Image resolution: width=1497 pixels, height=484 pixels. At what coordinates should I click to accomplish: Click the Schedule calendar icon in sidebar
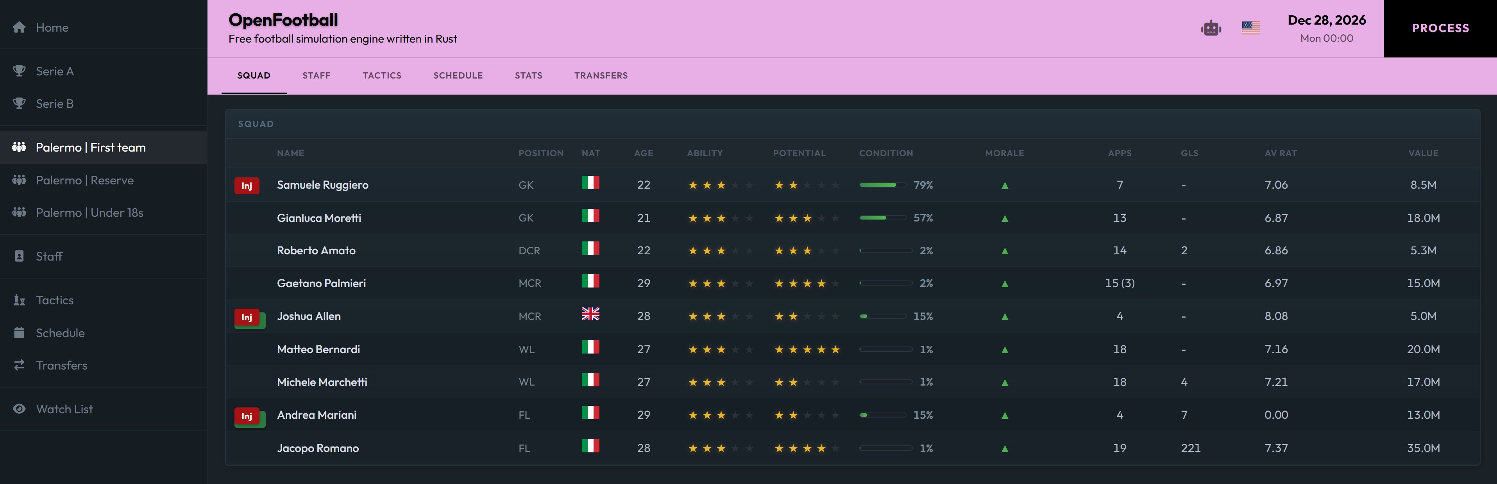[x=19, y=333]
